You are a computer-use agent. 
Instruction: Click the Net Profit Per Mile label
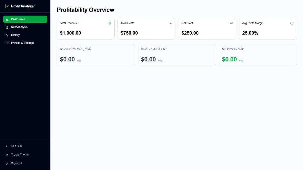233,49
